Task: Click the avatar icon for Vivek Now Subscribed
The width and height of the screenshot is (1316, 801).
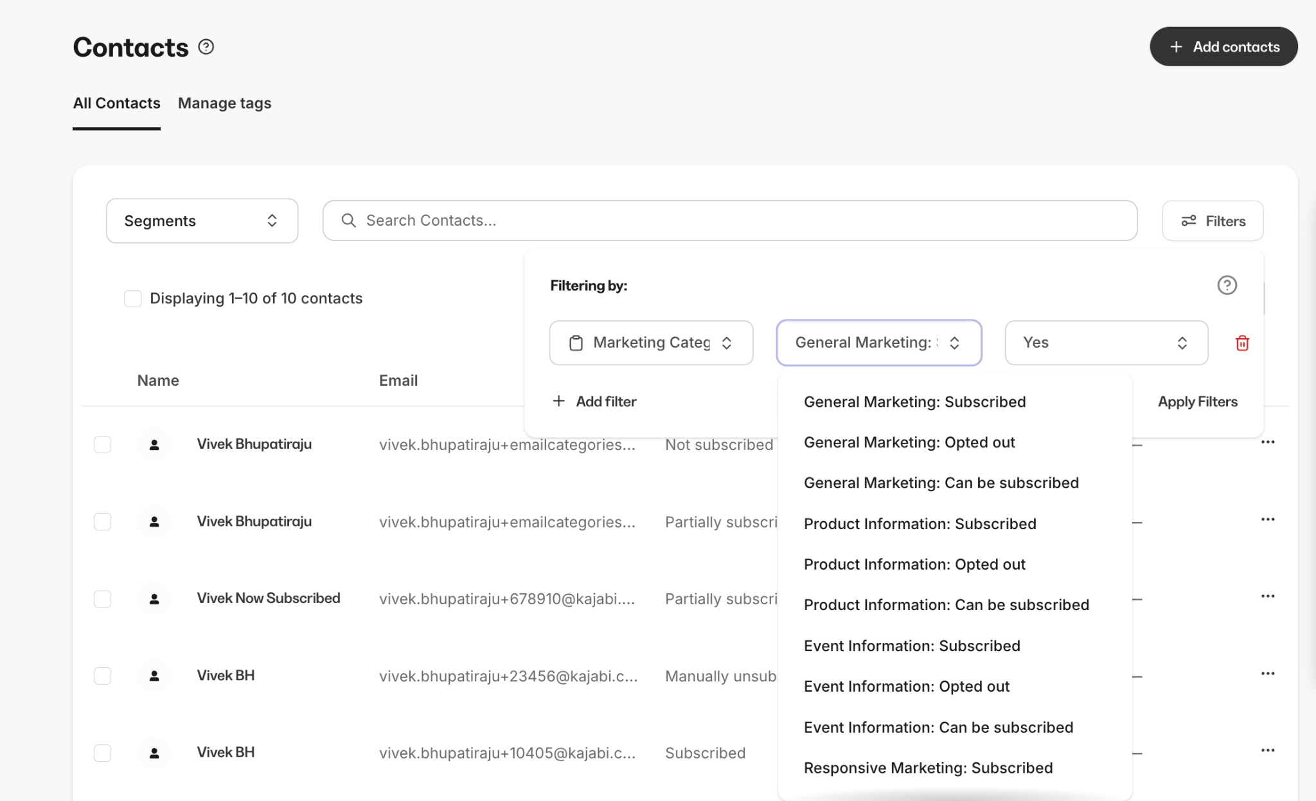Action: pyautogui.click(x=154, y=598)
